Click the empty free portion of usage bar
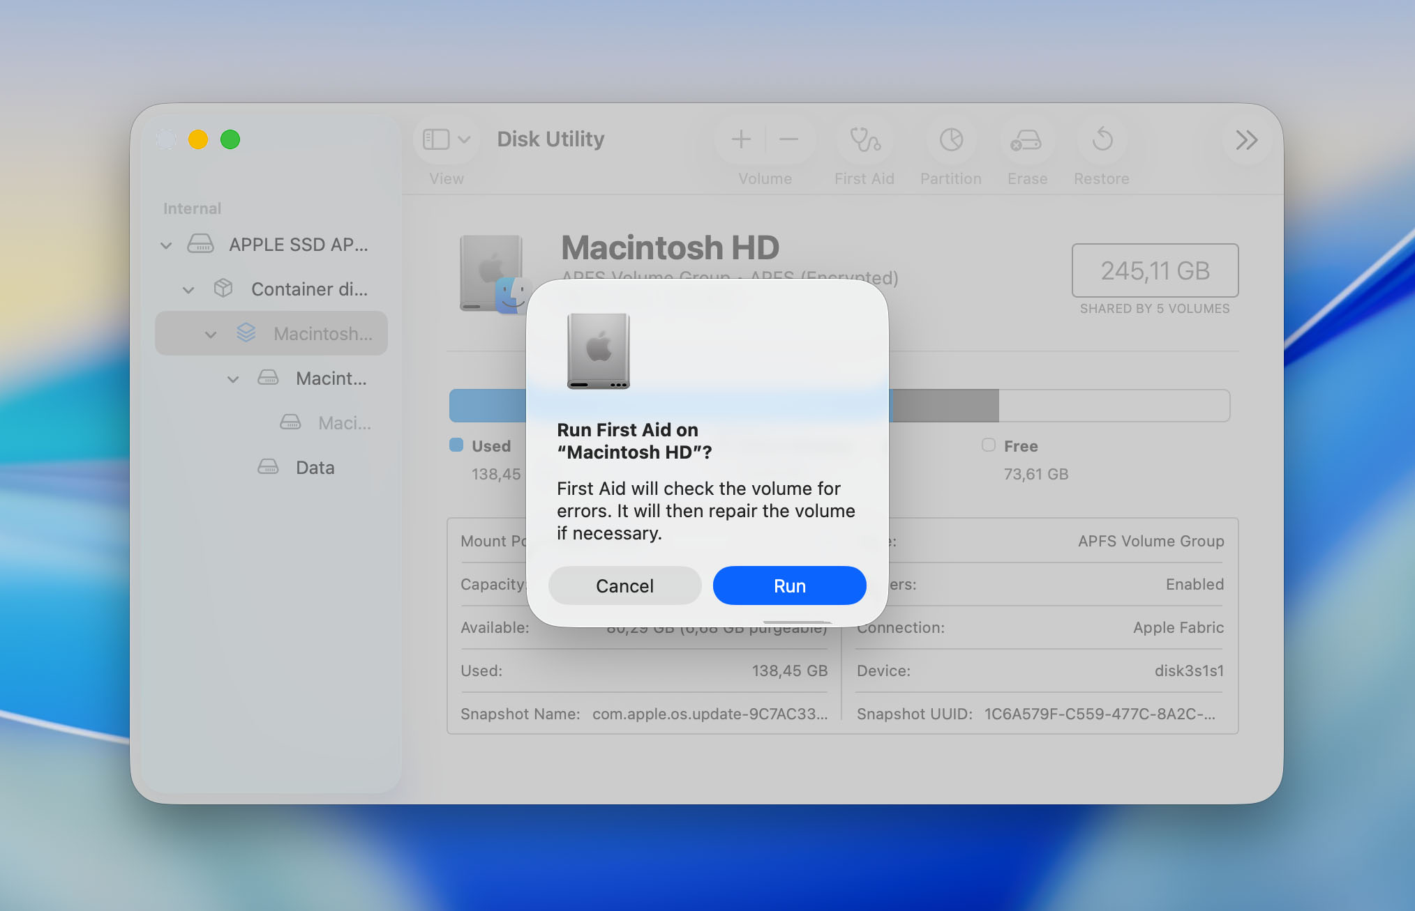The width and height of the screenshot is (1415, 911). coord(1114,406)
